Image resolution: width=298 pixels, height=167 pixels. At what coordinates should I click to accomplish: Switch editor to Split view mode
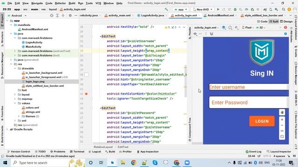coord(274,22)
